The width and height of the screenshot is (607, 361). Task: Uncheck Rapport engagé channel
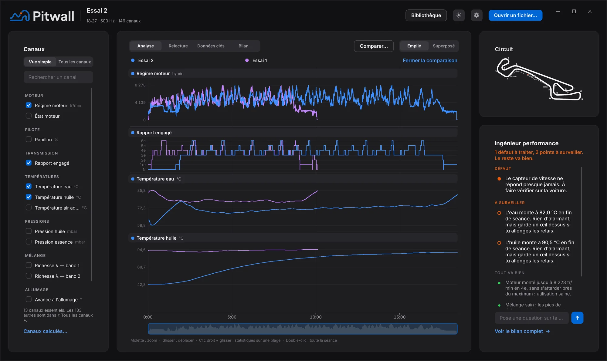click(x=29, y=163)
